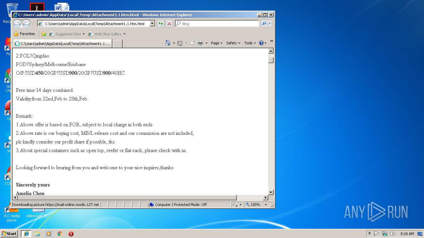Click the RSS feeds icon

[x=180, y=43]
